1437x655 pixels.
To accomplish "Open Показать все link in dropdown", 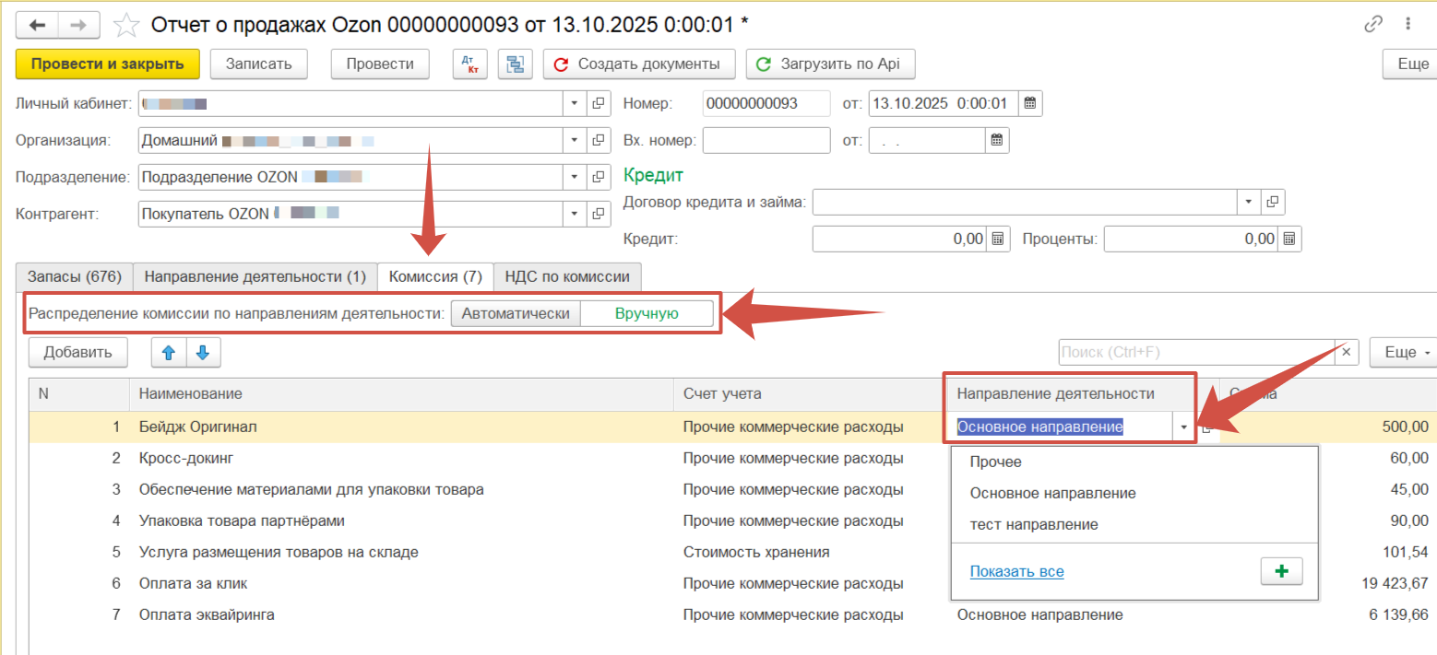I will 1016,572.
